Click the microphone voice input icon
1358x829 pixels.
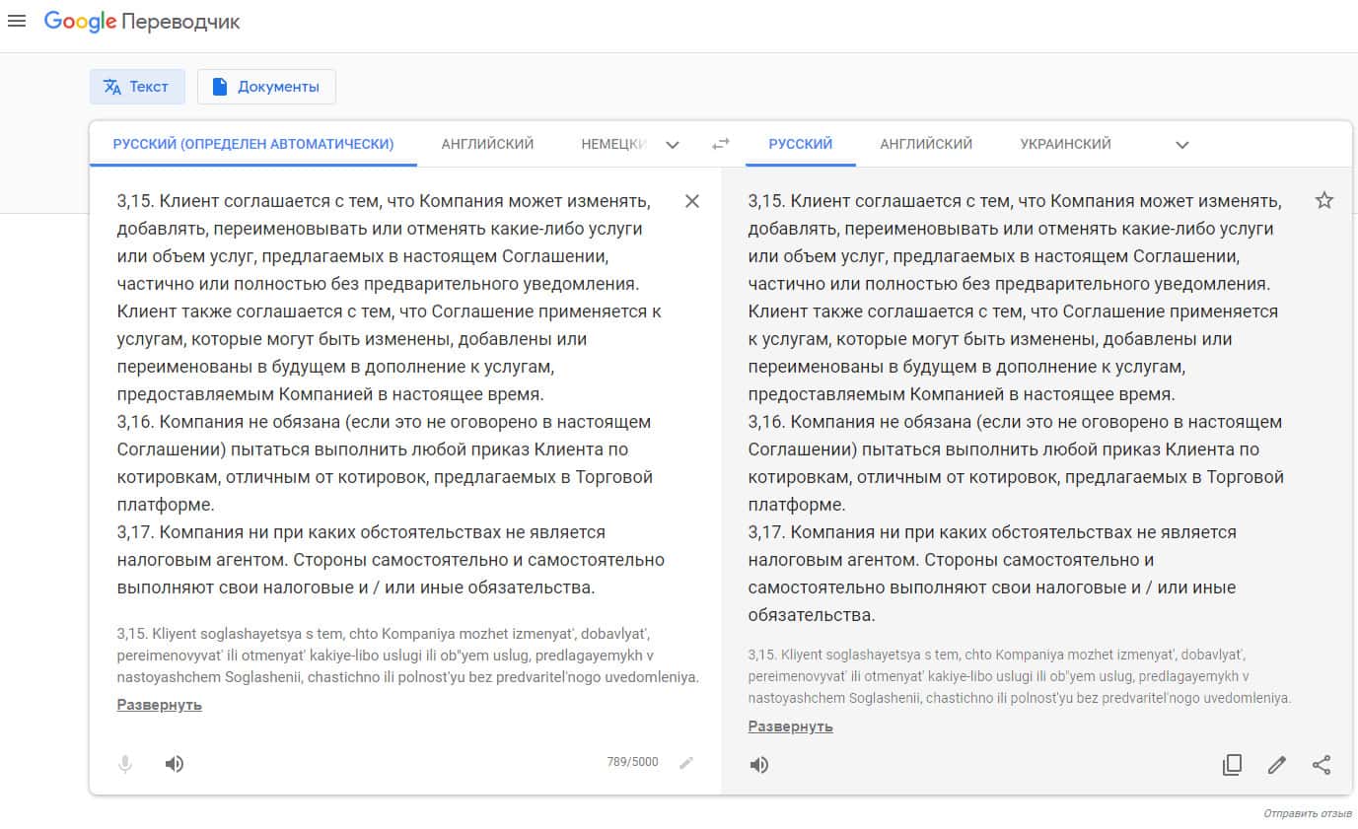click(125, 764)
